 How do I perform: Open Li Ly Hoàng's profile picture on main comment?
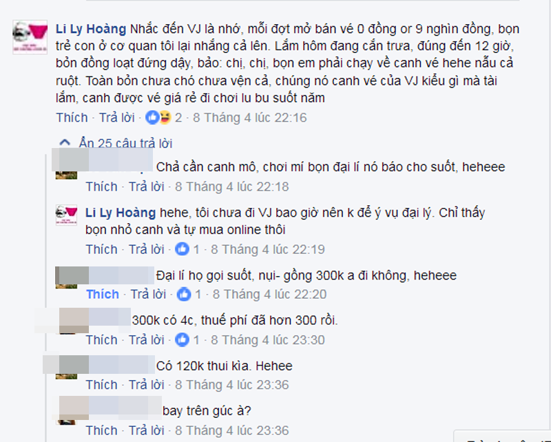coord(30,37)
